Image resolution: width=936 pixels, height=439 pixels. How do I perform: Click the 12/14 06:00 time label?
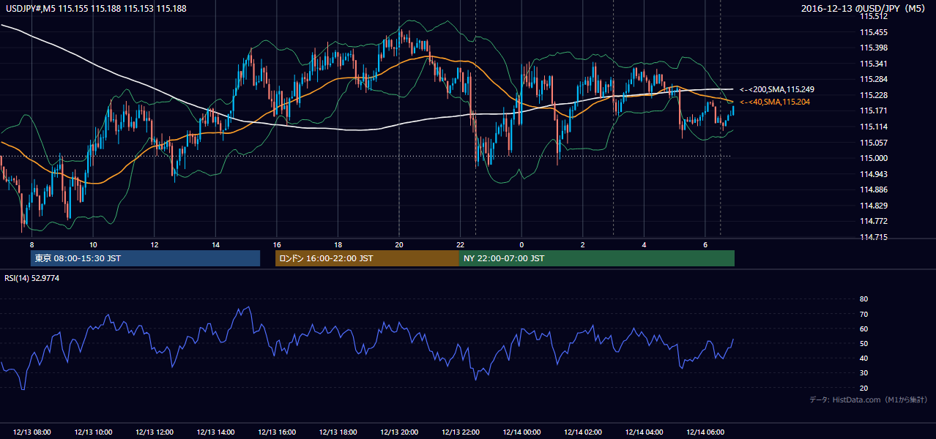706,432
